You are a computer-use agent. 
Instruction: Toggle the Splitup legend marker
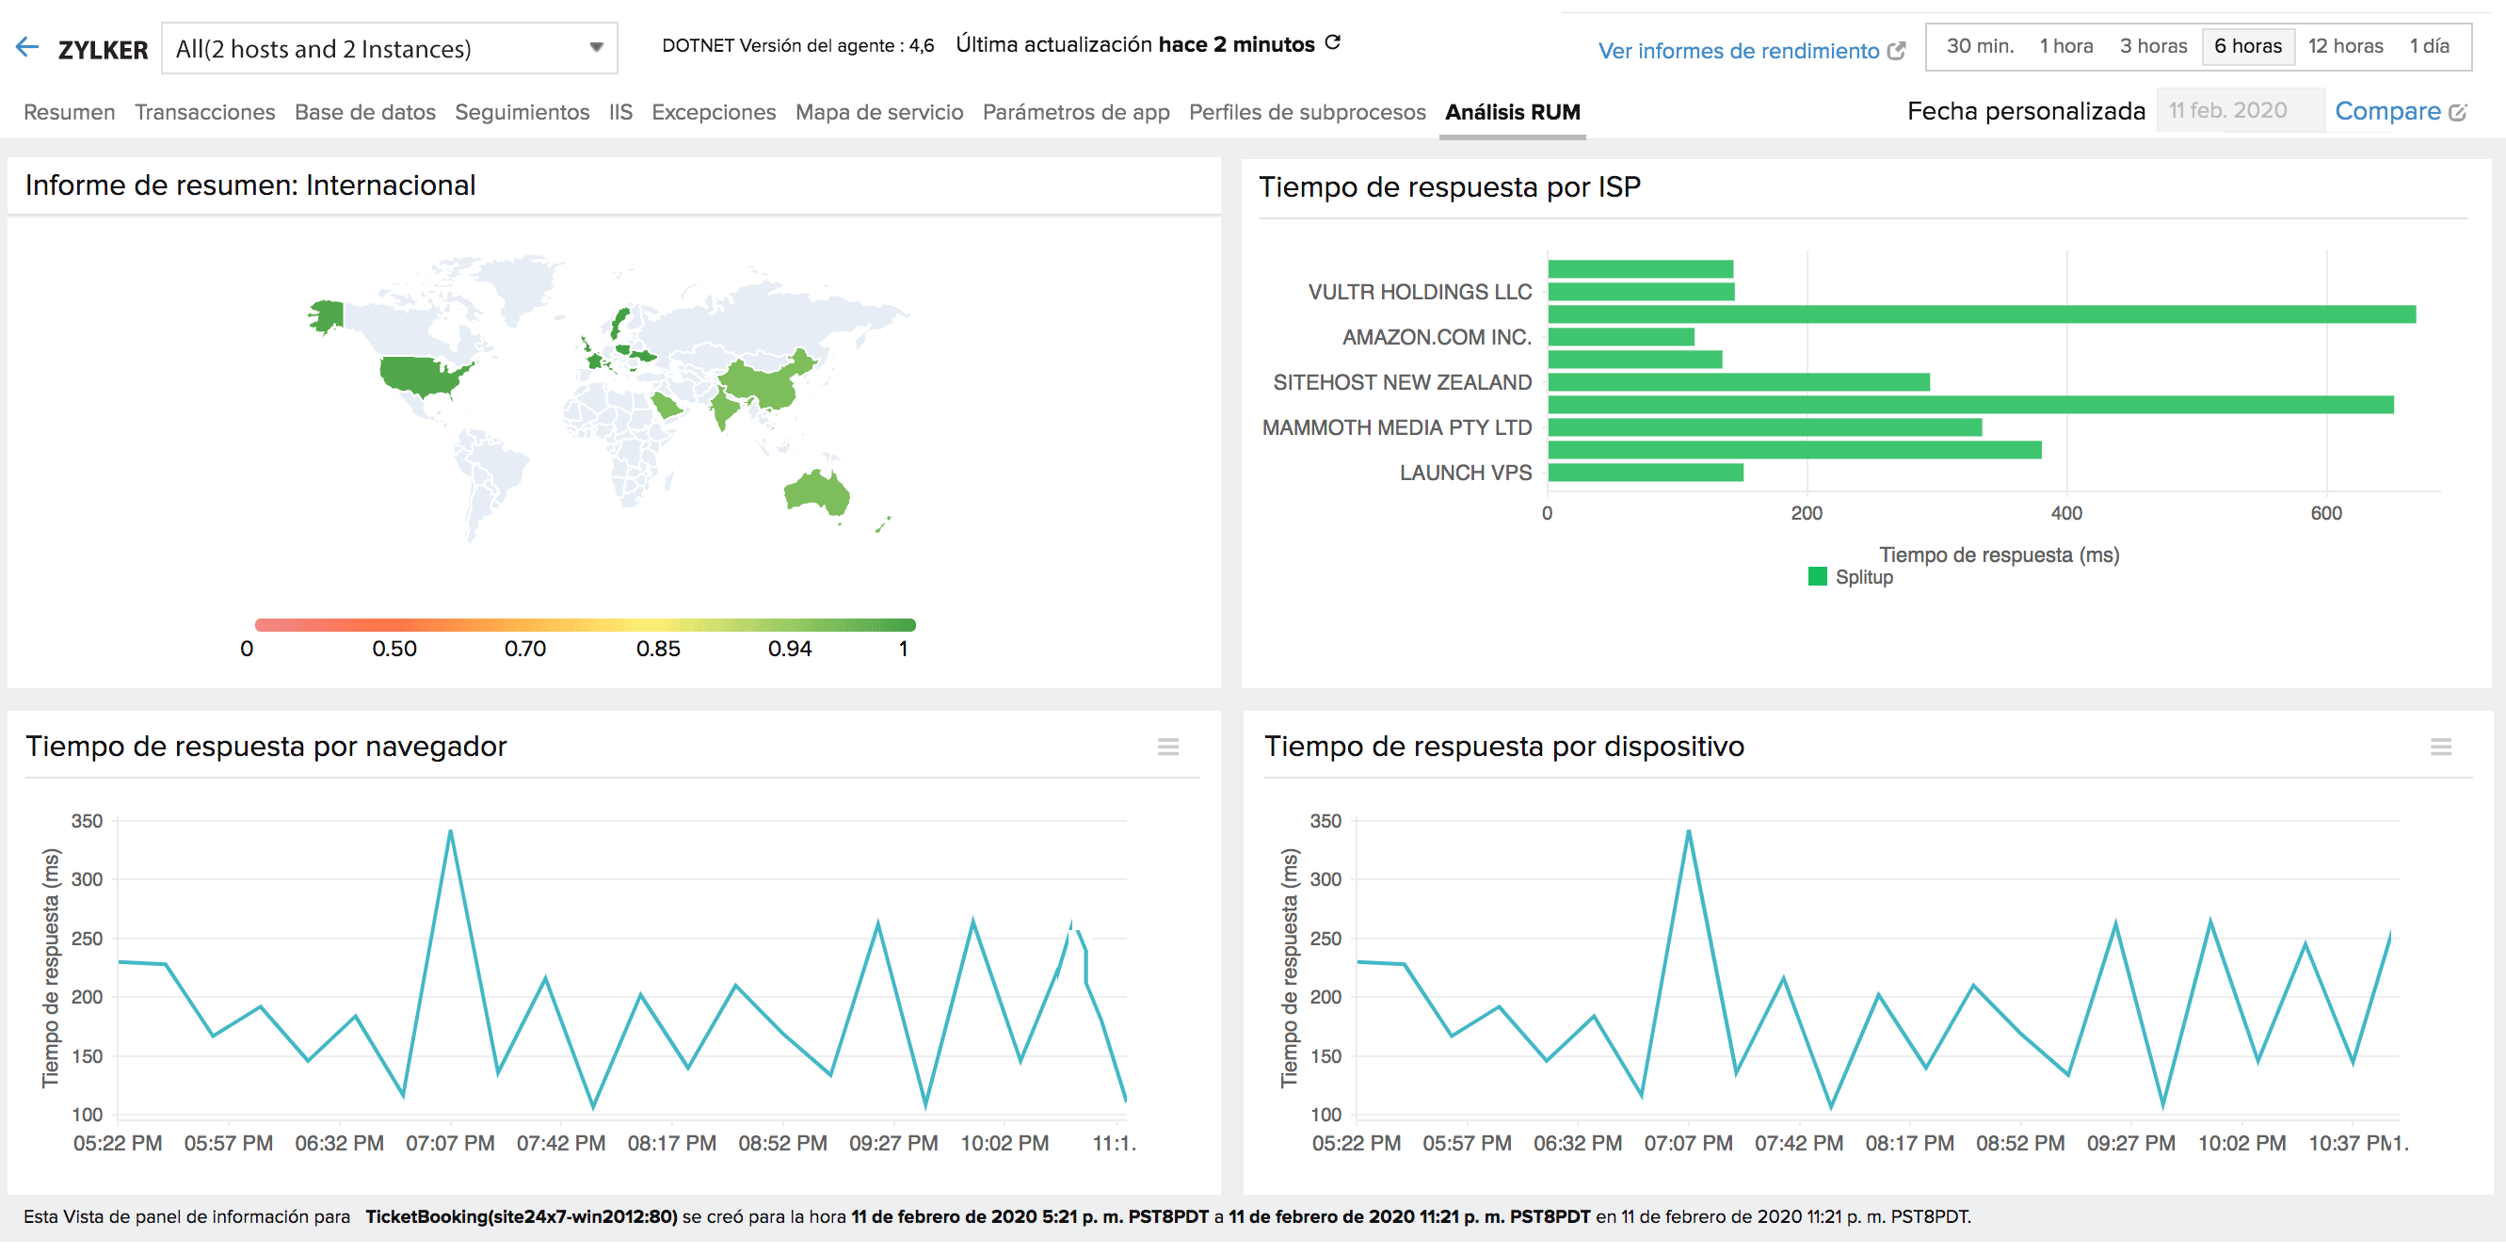tap(1817, 577)
